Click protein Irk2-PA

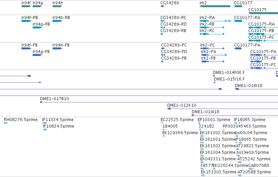(209, 52)
